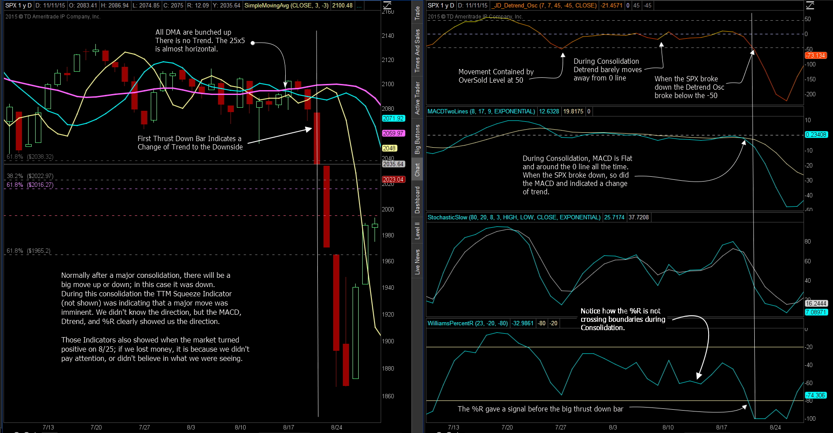Click the StochasticSlow study title
The image size is (833, 433).
point(513,217)
